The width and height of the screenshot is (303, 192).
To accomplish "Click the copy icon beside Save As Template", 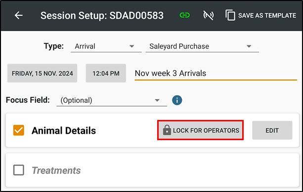I will pyautogui.click(x=230, y=15).
